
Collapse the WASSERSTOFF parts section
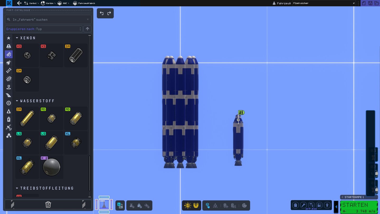click(17, 101)
